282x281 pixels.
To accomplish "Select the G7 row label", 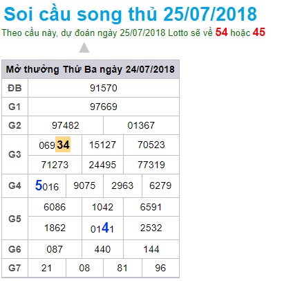I will (15, 268).
